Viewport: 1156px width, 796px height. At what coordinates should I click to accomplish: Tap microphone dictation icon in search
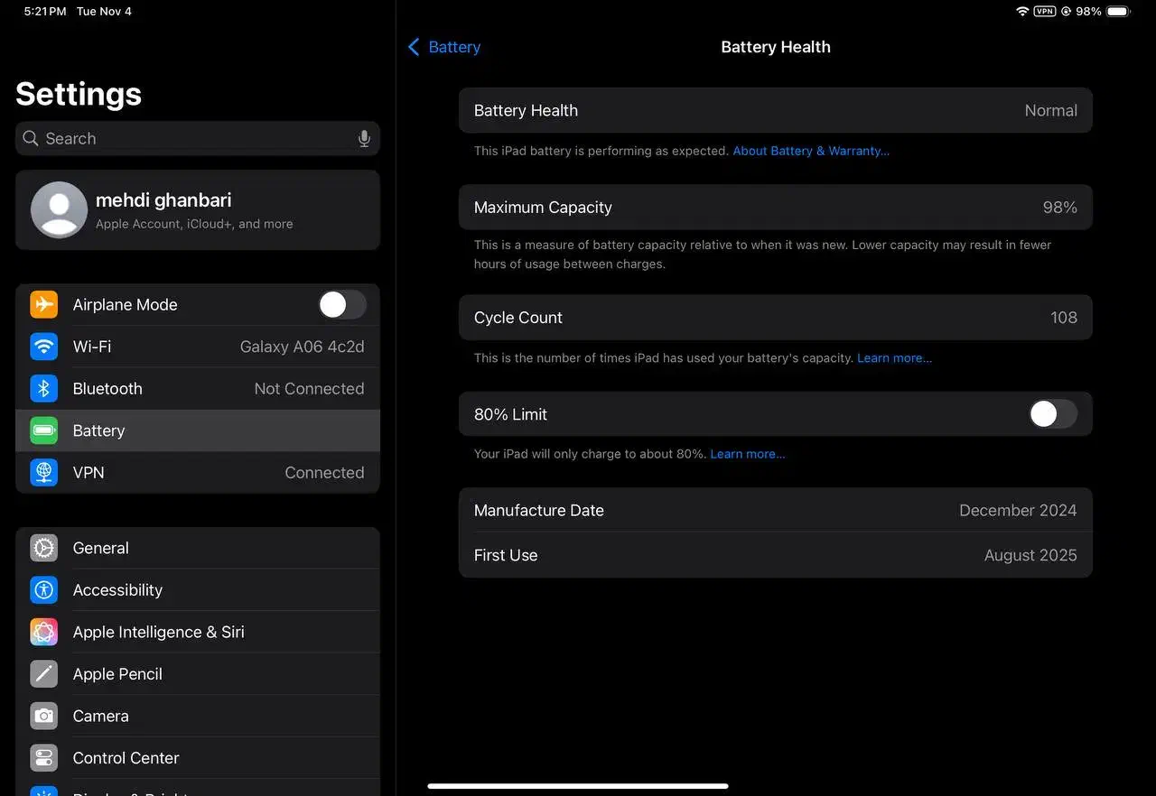click(x=364, y=139)
